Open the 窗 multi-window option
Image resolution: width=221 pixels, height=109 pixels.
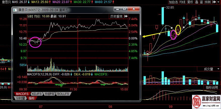click(202, 2)
